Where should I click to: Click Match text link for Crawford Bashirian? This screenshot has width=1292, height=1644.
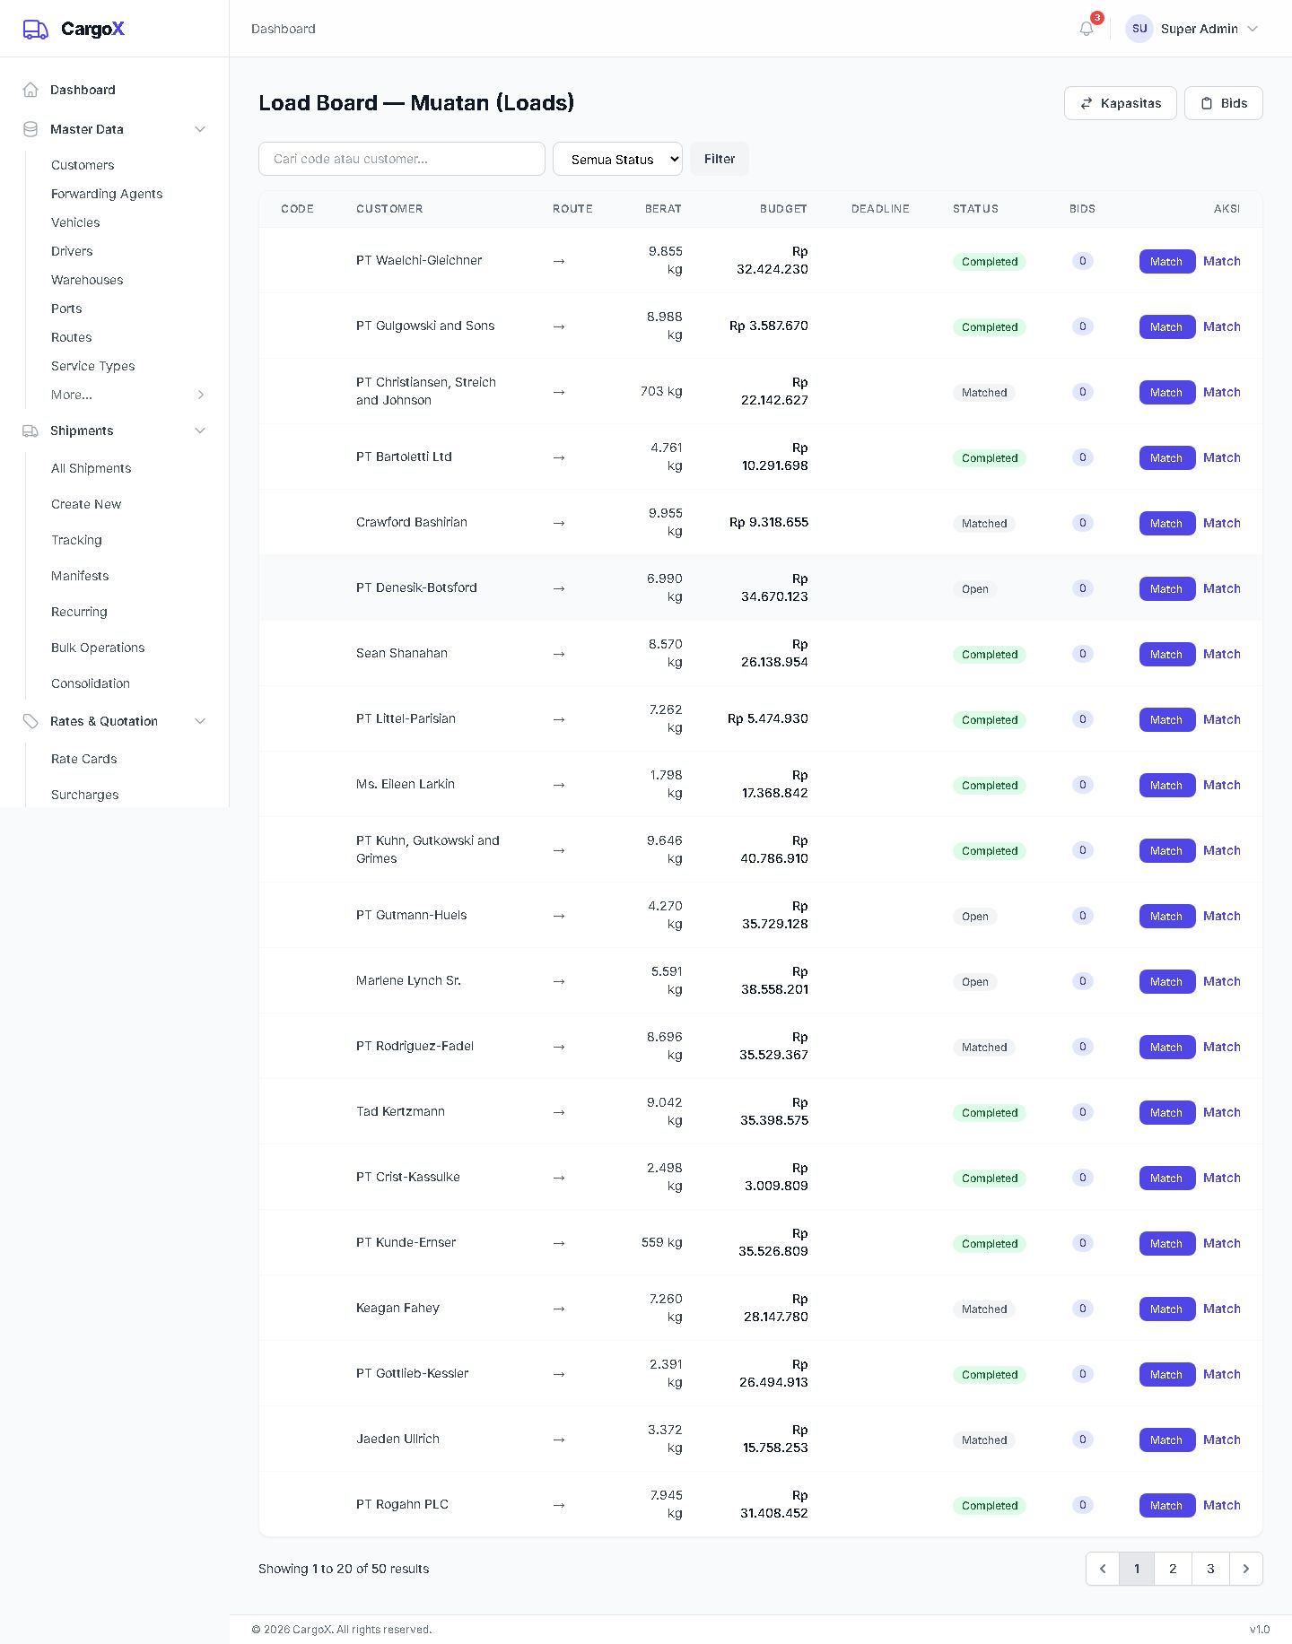tap(1222, 523)
